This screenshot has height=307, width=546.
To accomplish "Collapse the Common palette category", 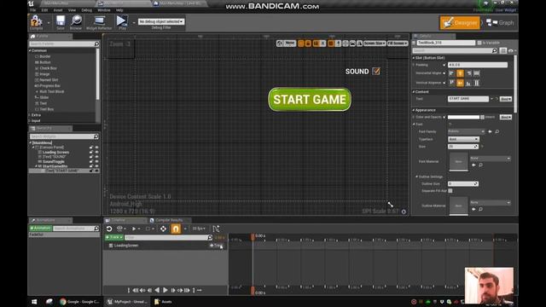I will click(30, 50).
